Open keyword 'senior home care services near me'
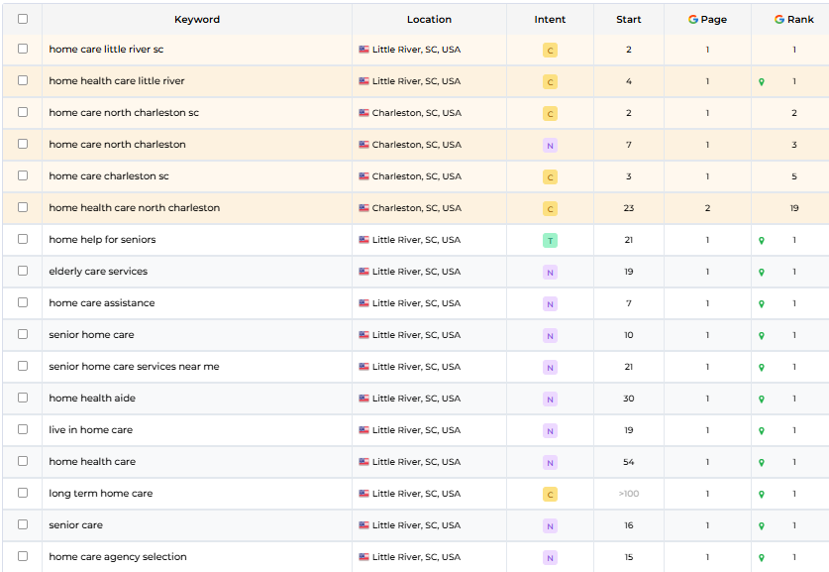Screen dimensions: 829x572 [x=134, y=367]
